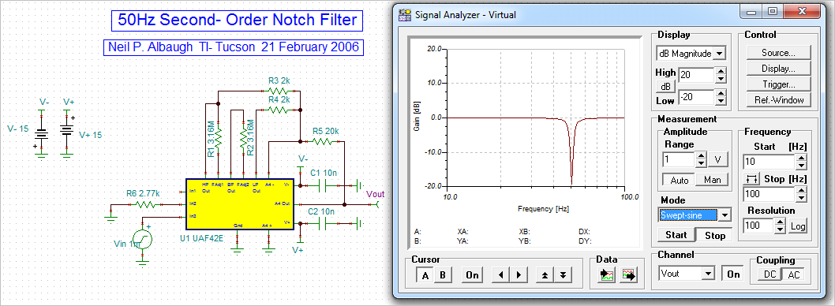
Task: Click the frequency span icon beside Stop [Hz]
Action: (x=750, y=178)
